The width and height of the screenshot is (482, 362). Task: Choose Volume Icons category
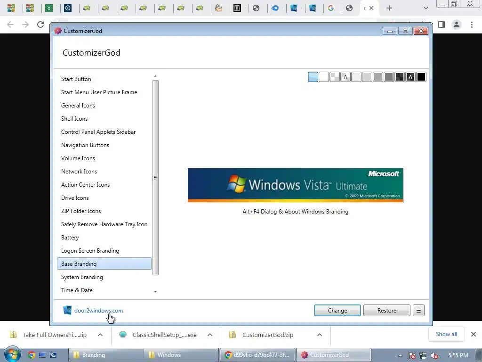coord(104,158)
